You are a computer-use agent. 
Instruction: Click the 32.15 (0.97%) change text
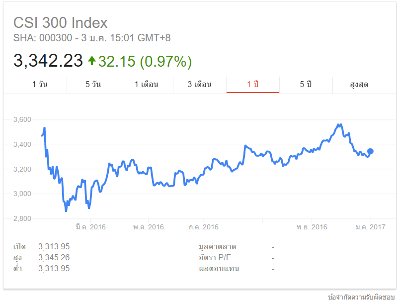145,61
